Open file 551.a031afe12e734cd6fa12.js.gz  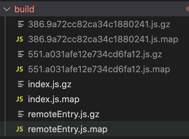(95, 55)
